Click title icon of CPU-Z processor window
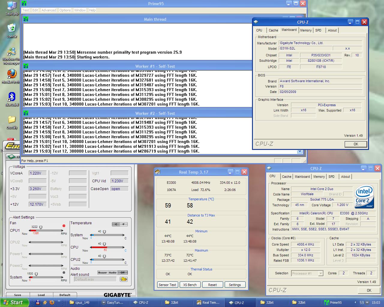The height and width of the screenshot is (307, 384). pyautogui.click(x=269, y=168)
